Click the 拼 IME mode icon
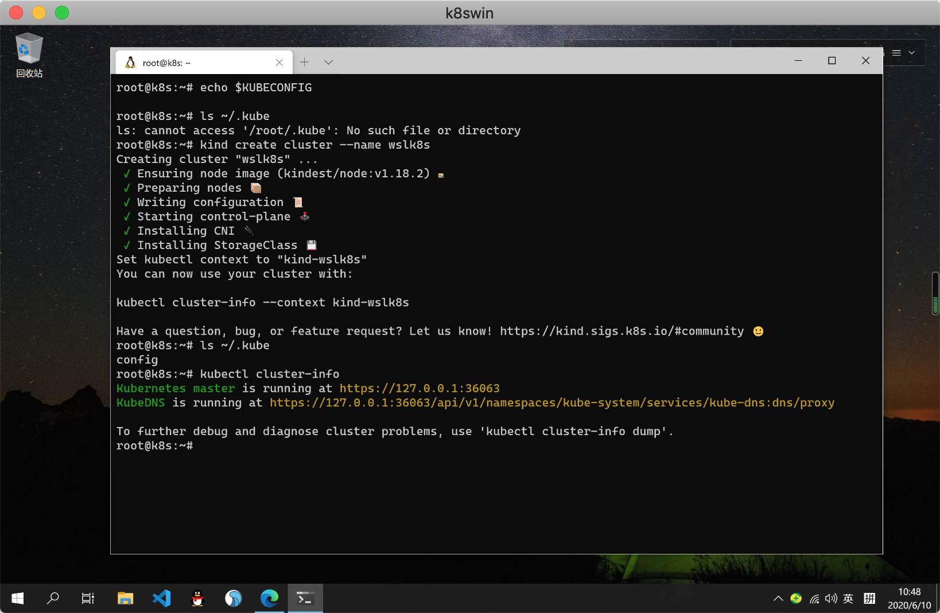 click(x=869, y=599)
